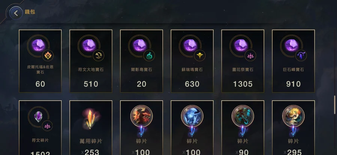337x155 pixels.
Task: Open the 闇影島寶石 card showing 20
Action: 142,61
